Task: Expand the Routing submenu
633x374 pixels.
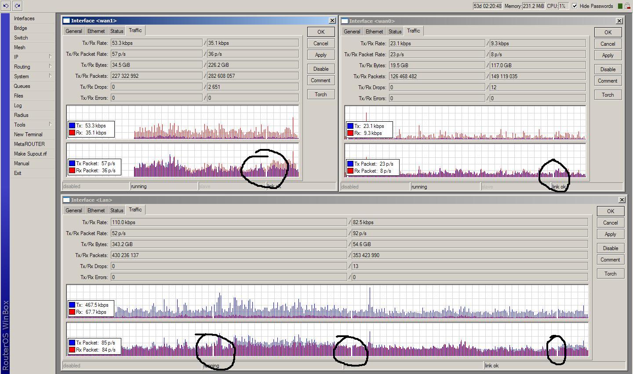Action: click(x=22, y=66)
